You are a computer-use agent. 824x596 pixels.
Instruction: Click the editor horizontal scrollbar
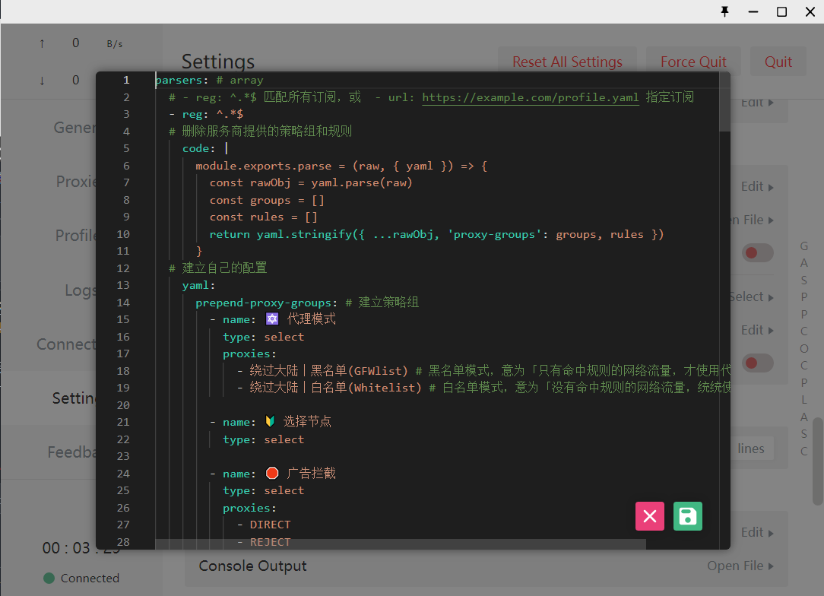click(x=401, y=544)
